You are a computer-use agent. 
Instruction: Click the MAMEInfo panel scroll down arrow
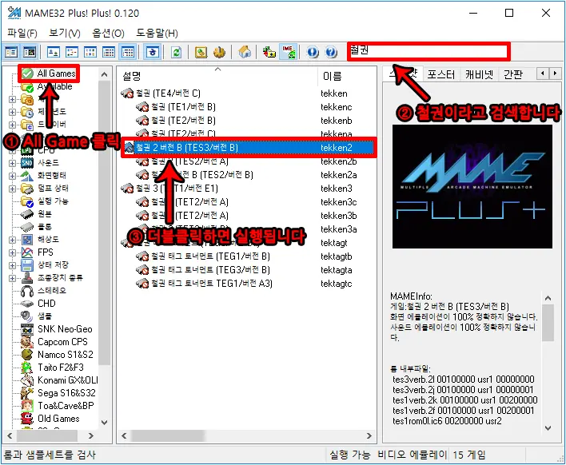548,428
